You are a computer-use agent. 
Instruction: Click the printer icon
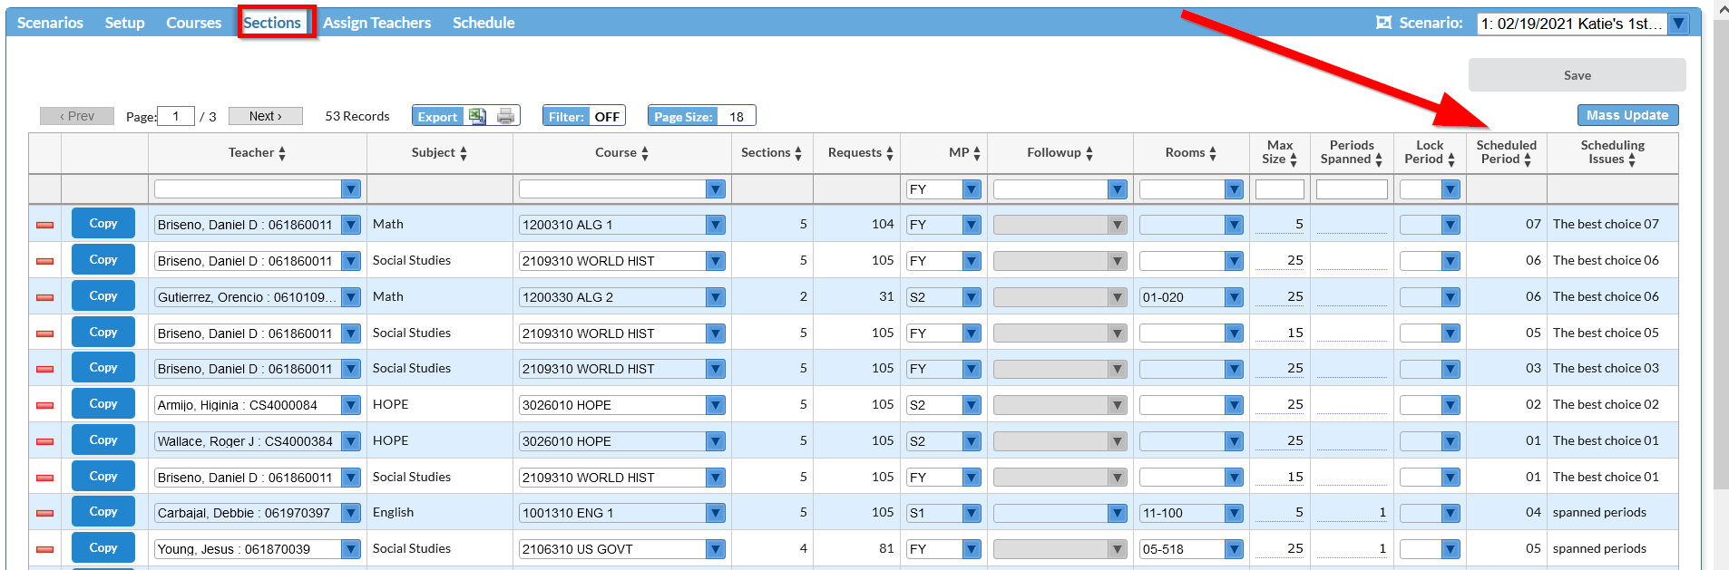505,116
